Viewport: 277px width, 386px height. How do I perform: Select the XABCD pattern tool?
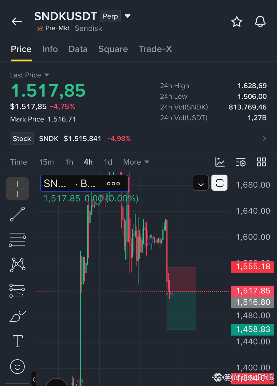click(17, 265)
